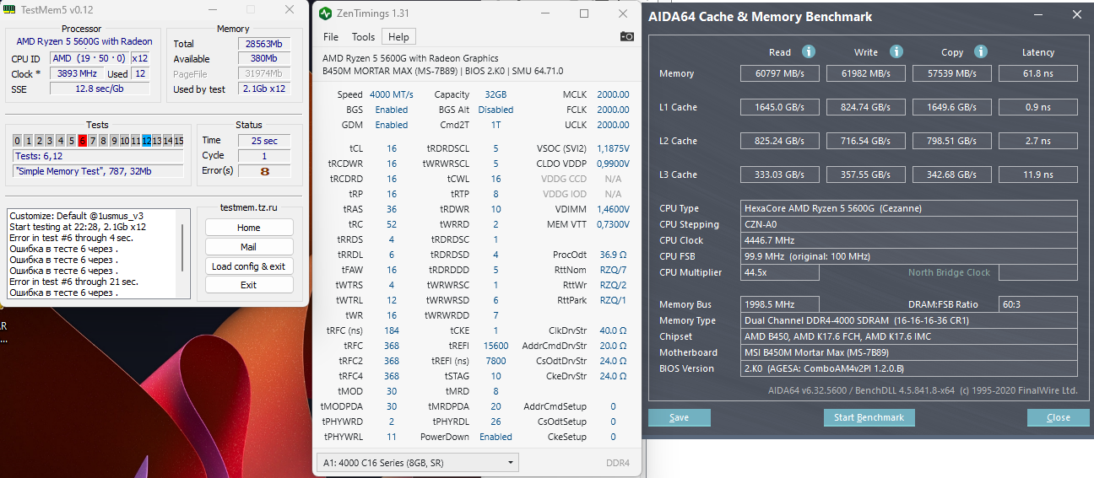Viewport: 1094px width, 478px height.
Task: Click the SSE 12.8 sec/Gb field
Action: (x=100, y=89)
